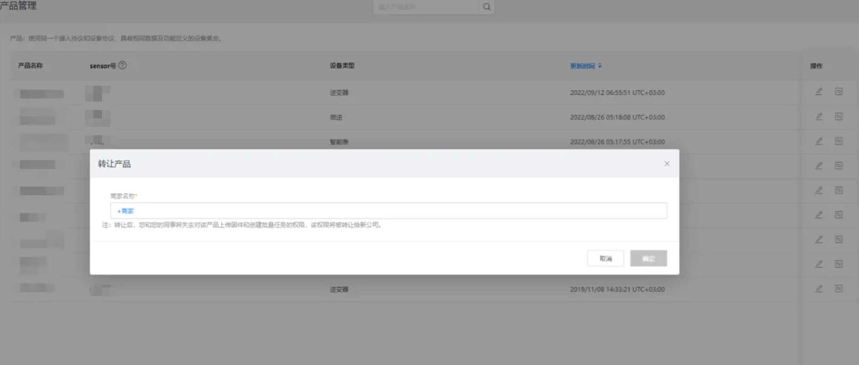Click transfer icon for 智能表 row
This screenshot has width=859, height=365.
coord(839,141)
